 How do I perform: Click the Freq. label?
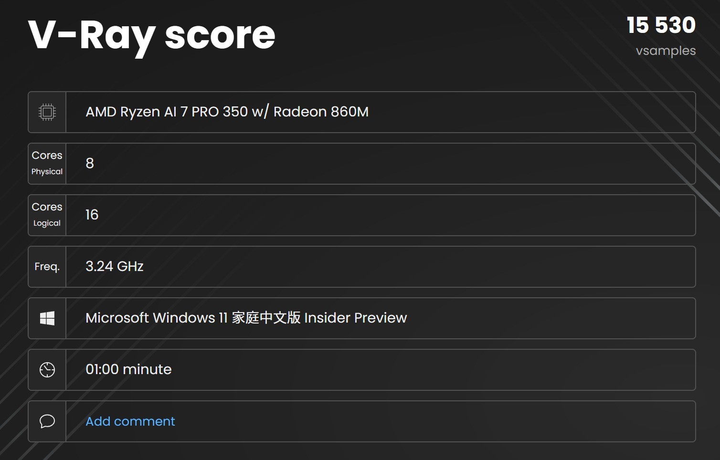47,266
